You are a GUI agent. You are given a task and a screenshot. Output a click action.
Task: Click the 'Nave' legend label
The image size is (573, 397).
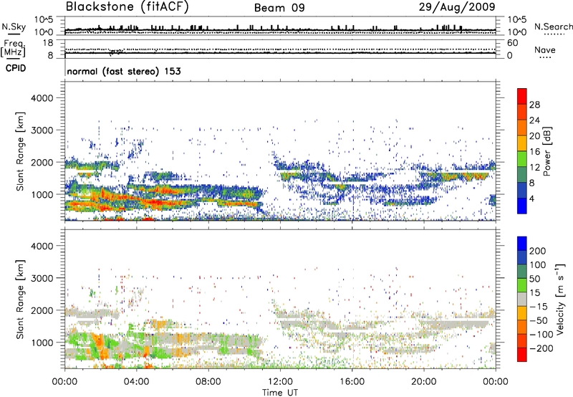click(x=545, y=49)
